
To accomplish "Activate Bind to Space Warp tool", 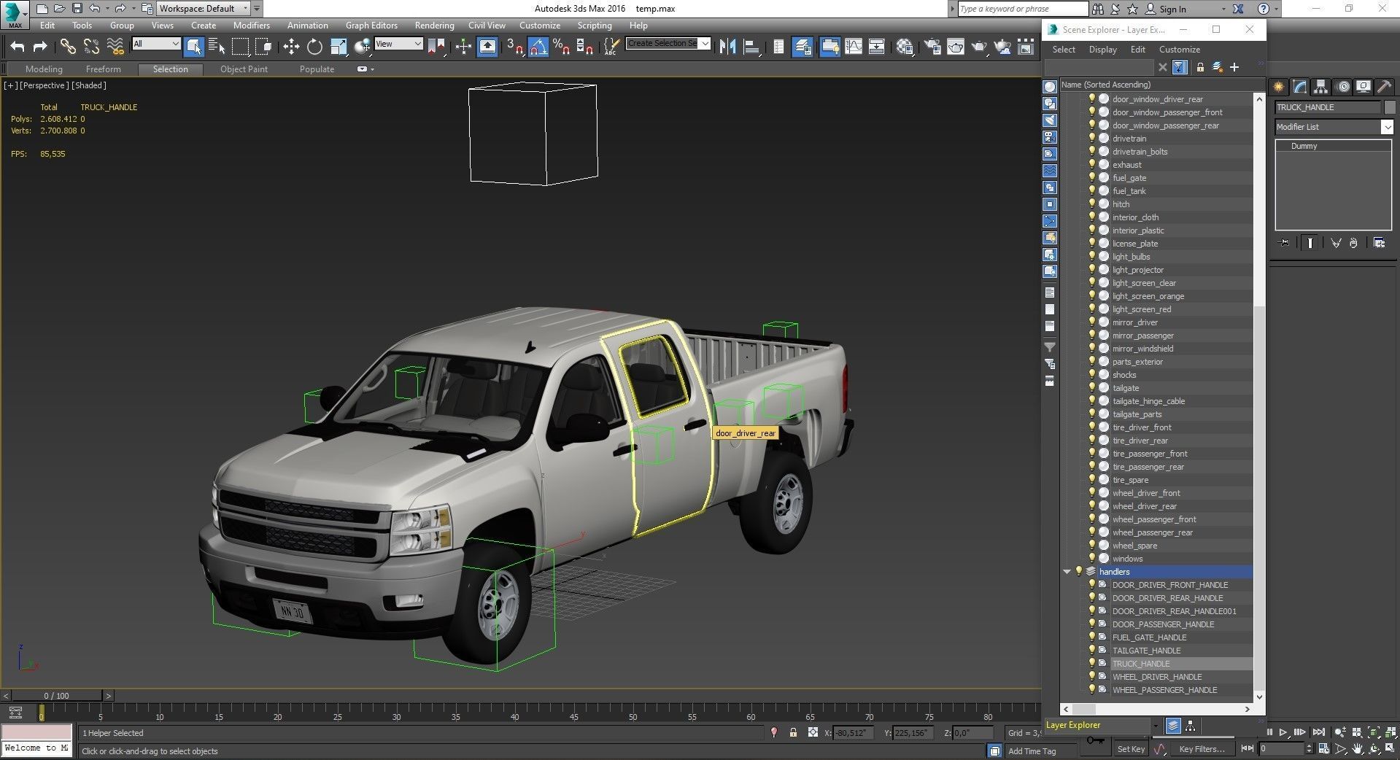I will pos(115,47).
